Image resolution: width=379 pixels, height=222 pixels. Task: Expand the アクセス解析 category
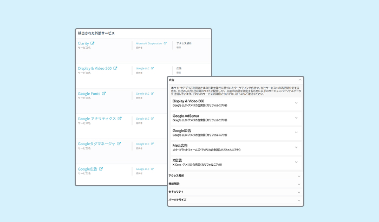tap(299, 176)
